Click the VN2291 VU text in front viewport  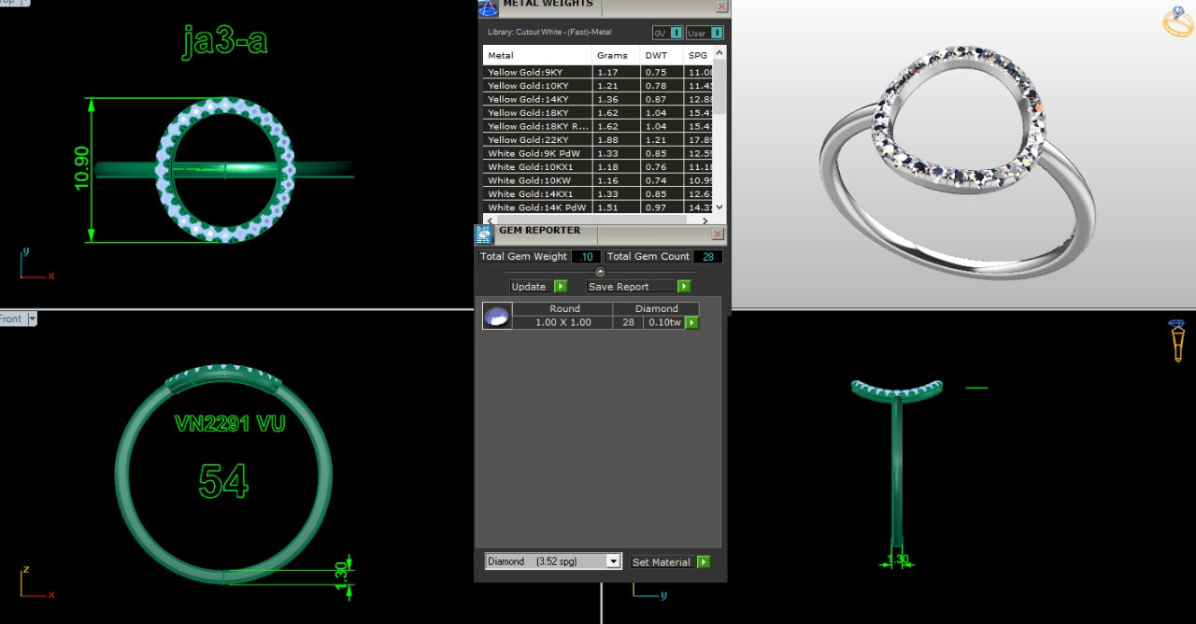pos(230,424)
